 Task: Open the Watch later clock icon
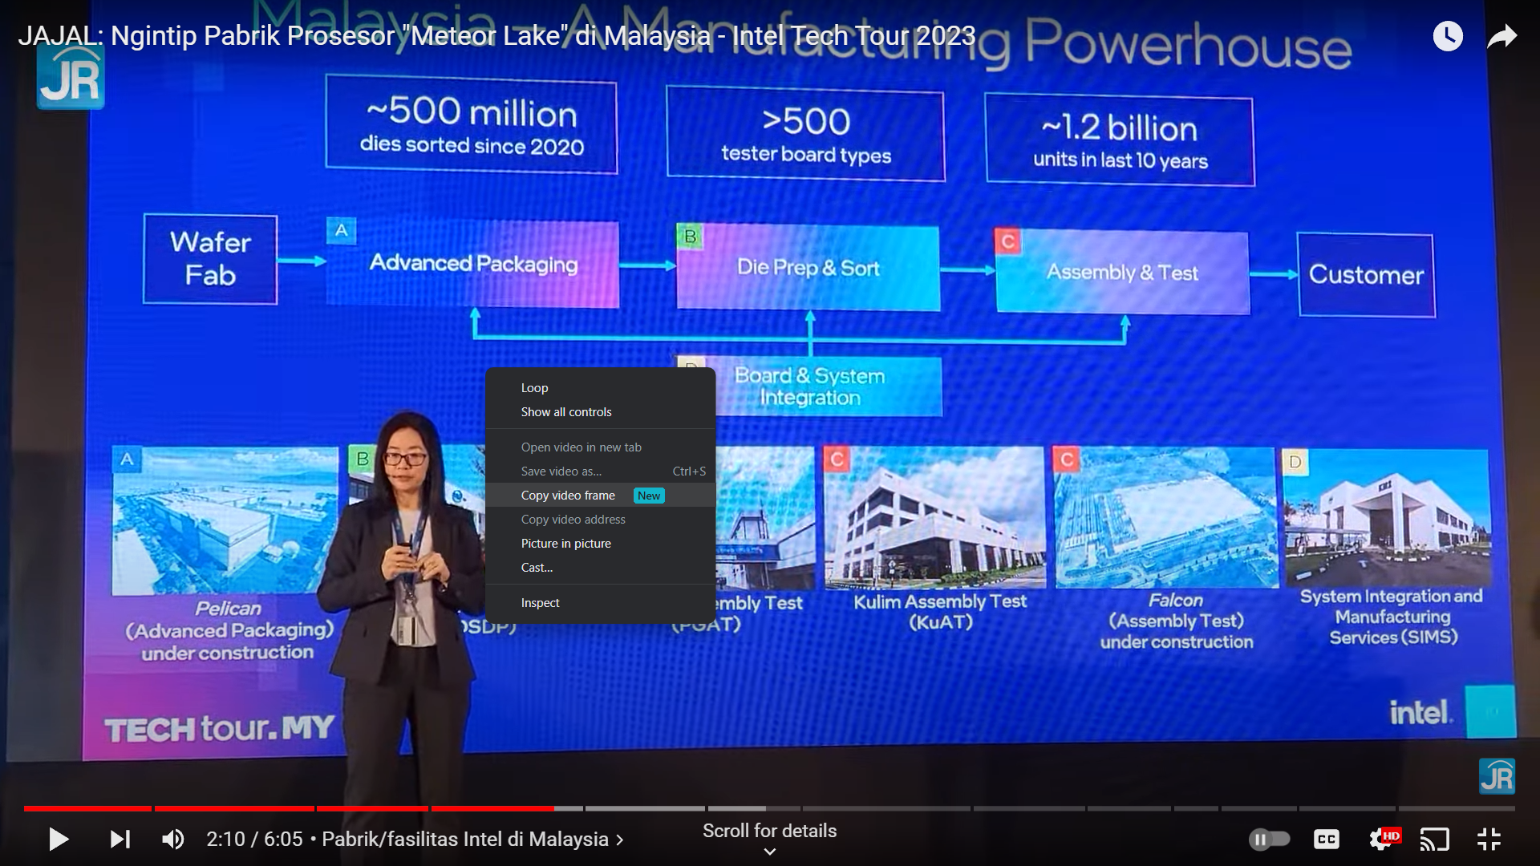click(1448, 36)
